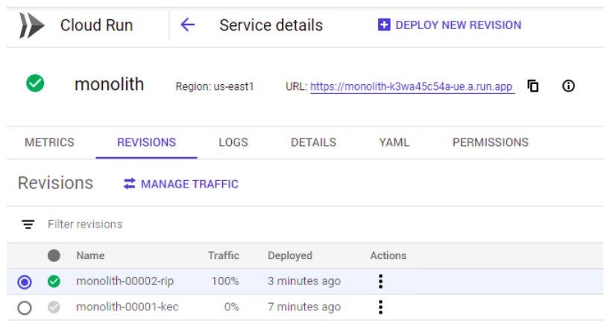
Task: Click the '7 minutes ago' deployed time
Action: (x=304, y=307)
